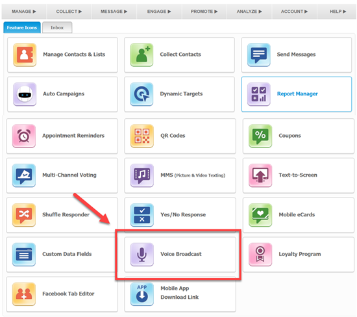Screen dimensions: 357x317
Task: Open the ACCOUNT menu
Action: pos(294,12)
